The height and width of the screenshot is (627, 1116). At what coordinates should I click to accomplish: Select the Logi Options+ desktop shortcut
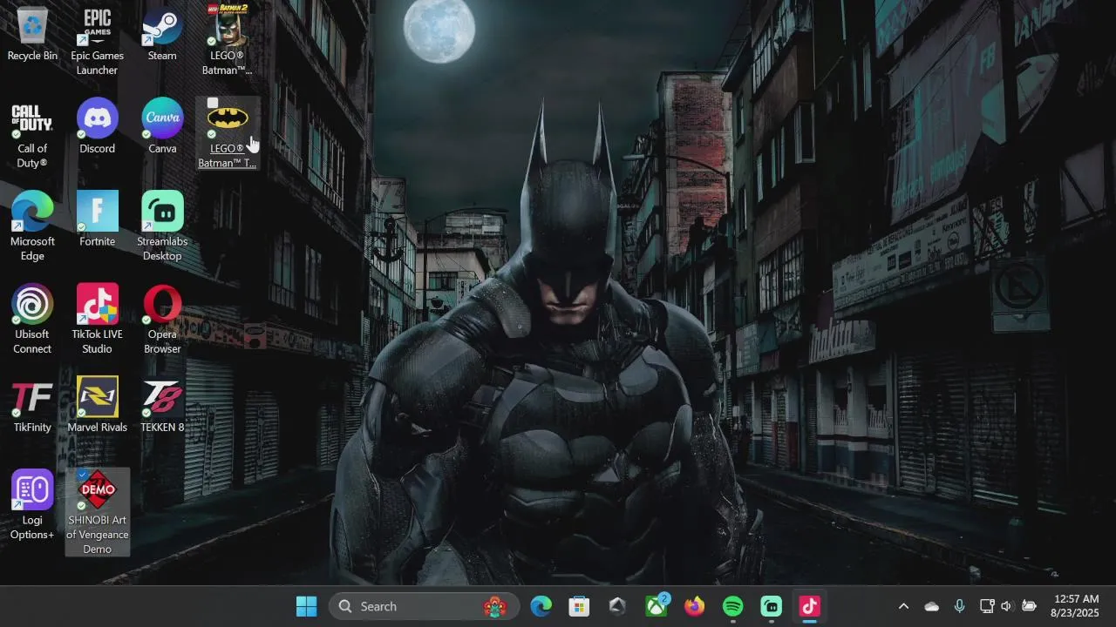tap(32, 505)
